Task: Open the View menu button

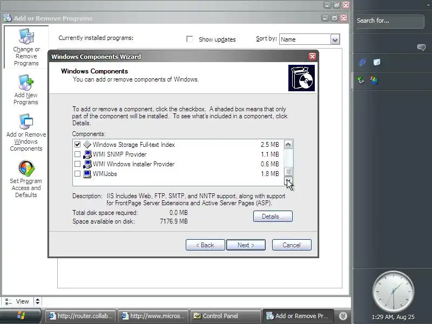Action: click(18, 301)
